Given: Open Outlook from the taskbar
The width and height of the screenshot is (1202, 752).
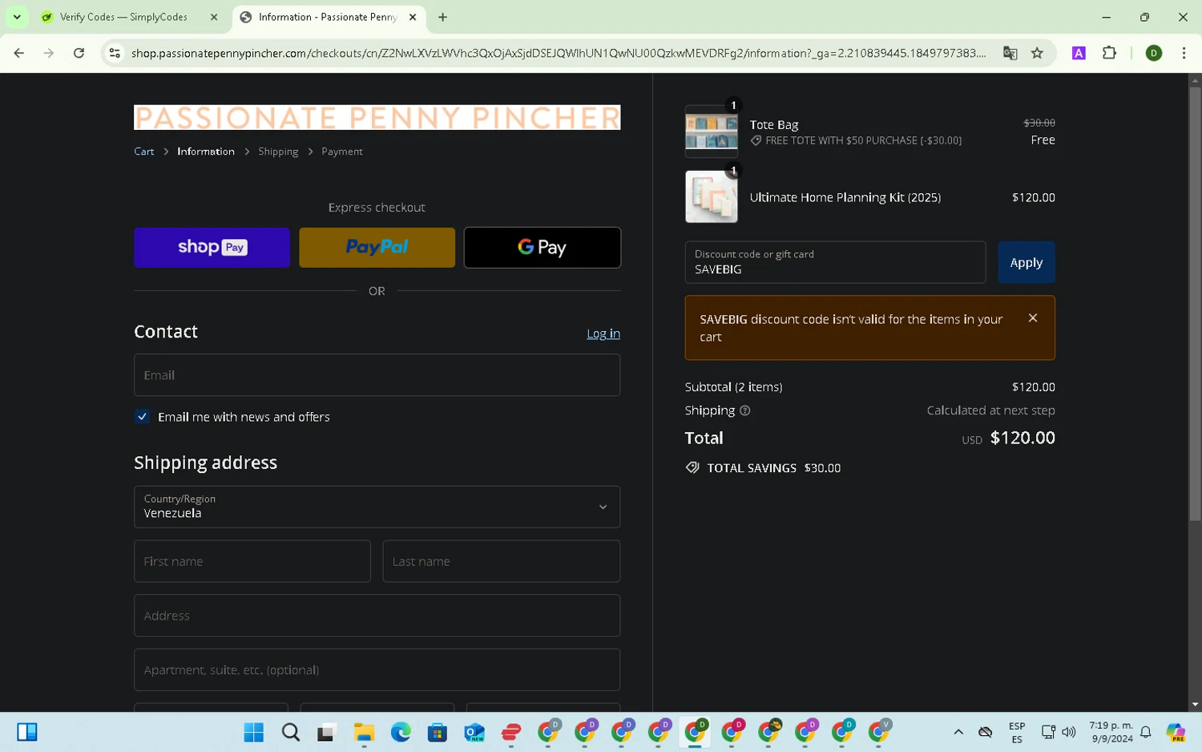Looking at the screenshot, I should tap(474, 732).
